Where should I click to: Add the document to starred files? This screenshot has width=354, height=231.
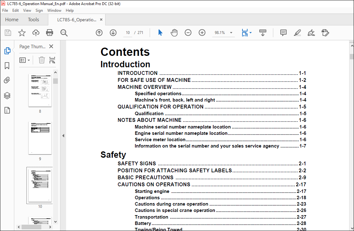(22, 33)
